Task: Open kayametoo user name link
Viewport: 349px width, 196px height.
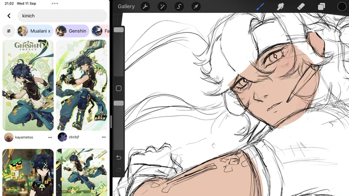Action: 24,138
